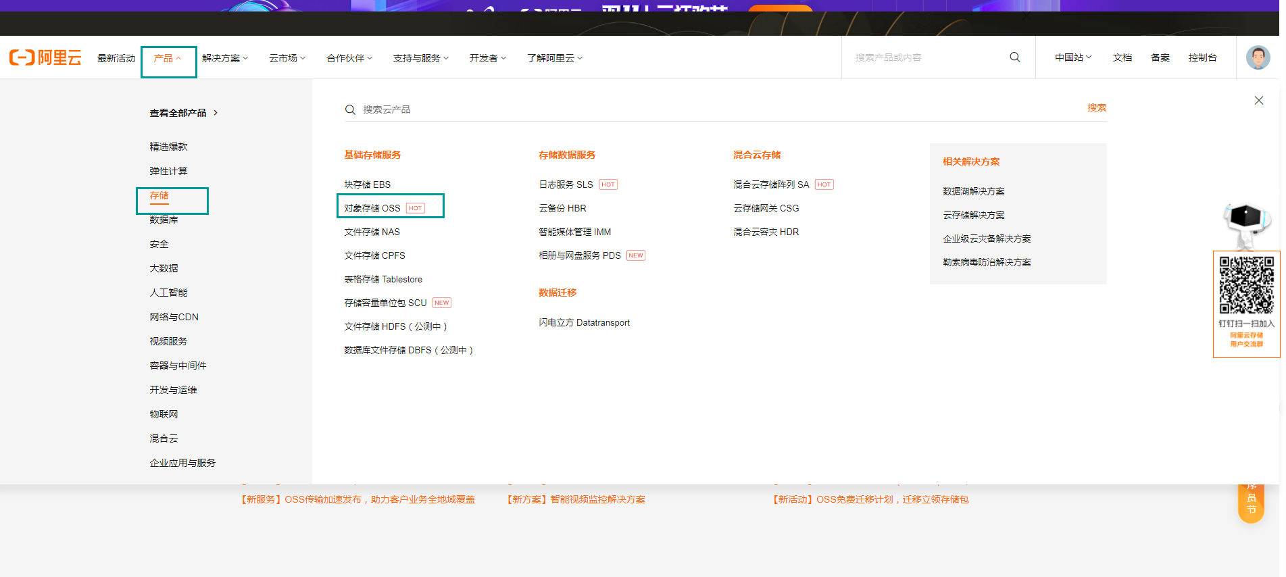Click the DingTalk QR code image
The image size is (1286, 577).
coord(1246,284)
